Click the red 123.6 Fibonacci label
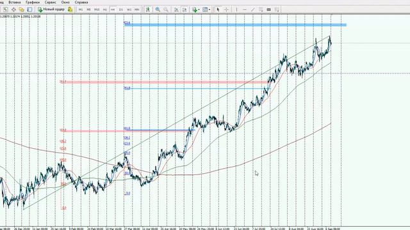Image resolution: width=410 pixels, height=230 pixels. point(63,148)
